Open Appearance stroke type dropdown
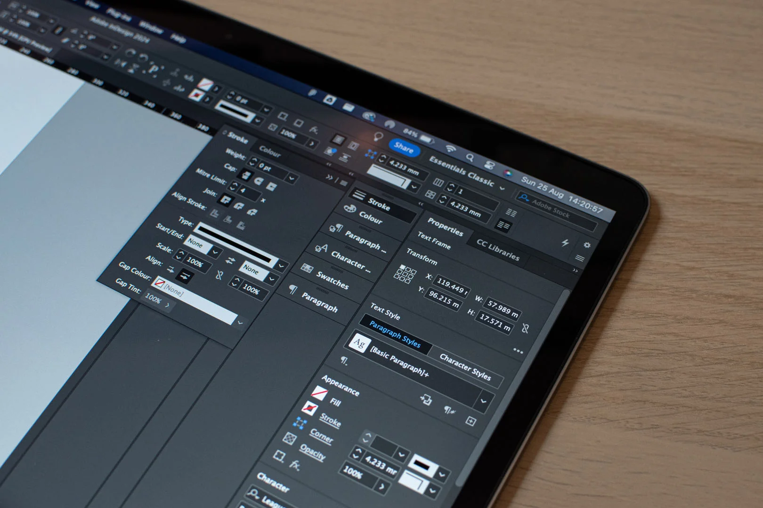Image resolution: width=763 pixels, height=508 pixels. (442, 475)
